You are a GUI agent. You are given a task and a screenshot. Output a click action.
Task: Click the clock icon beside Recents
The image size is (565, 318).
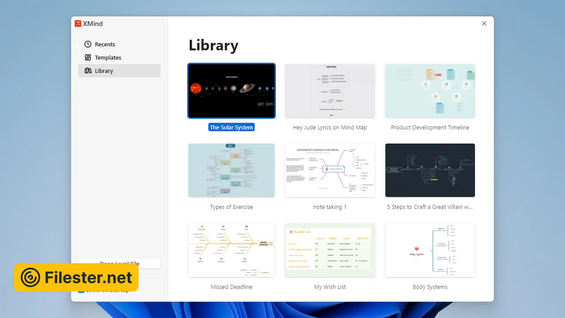click(88, 44)
